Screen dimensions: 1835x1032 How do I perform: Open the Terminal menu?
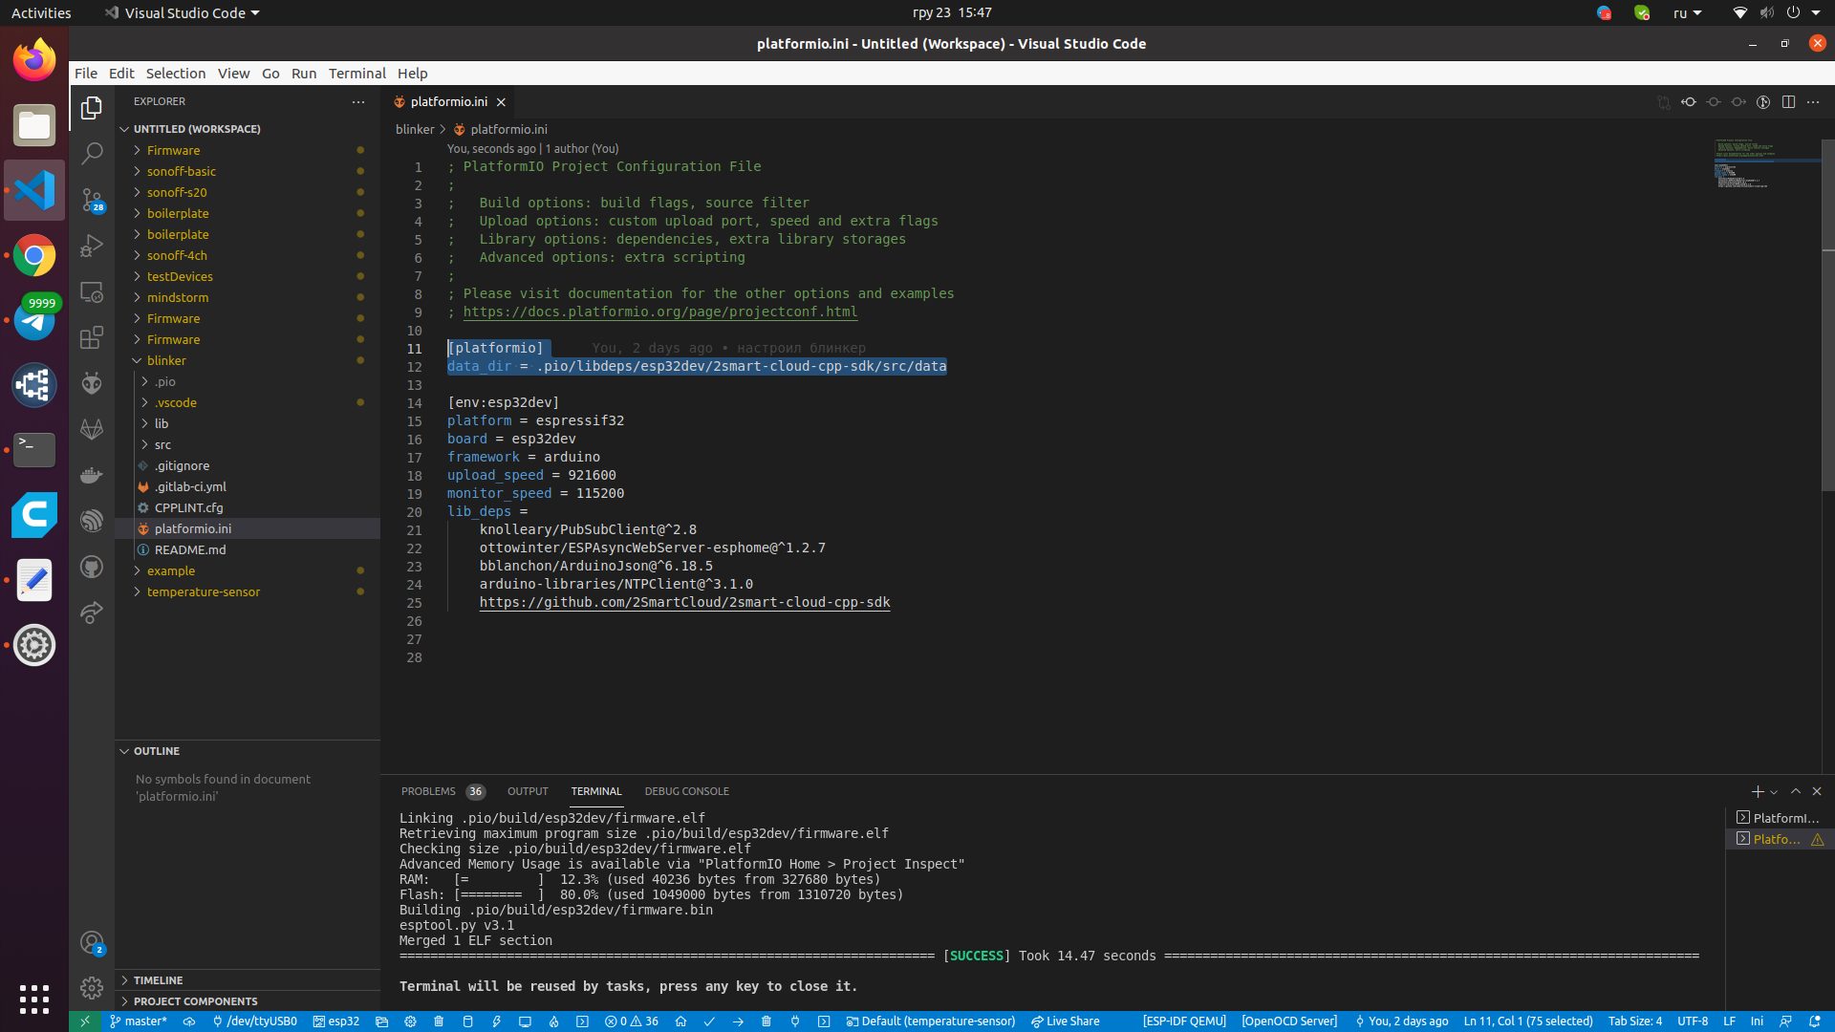(356, 73)
